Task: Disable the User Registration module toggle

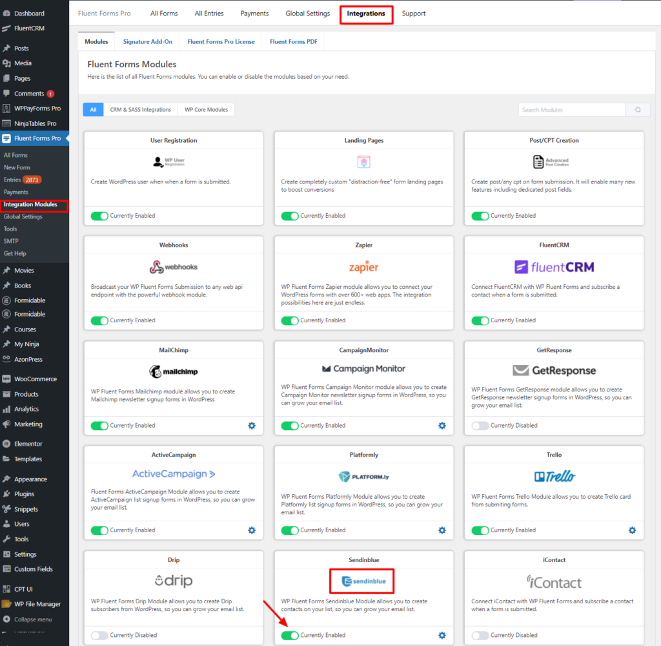Action: point(99,216)
